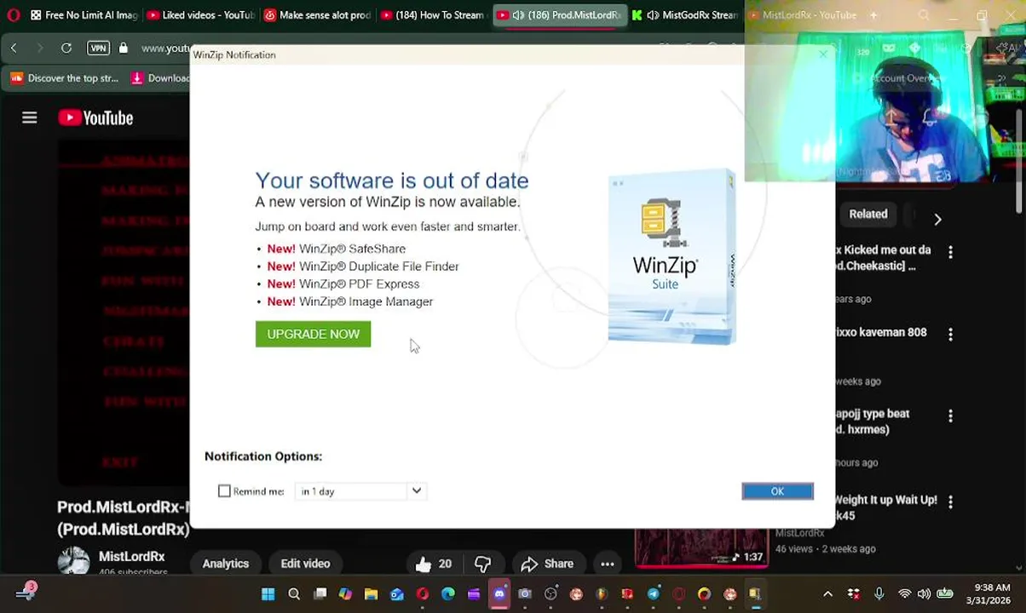This screenshot has height=613, width=1026.
Task: Like the video with 20 likes
Action: pos(434,564)
